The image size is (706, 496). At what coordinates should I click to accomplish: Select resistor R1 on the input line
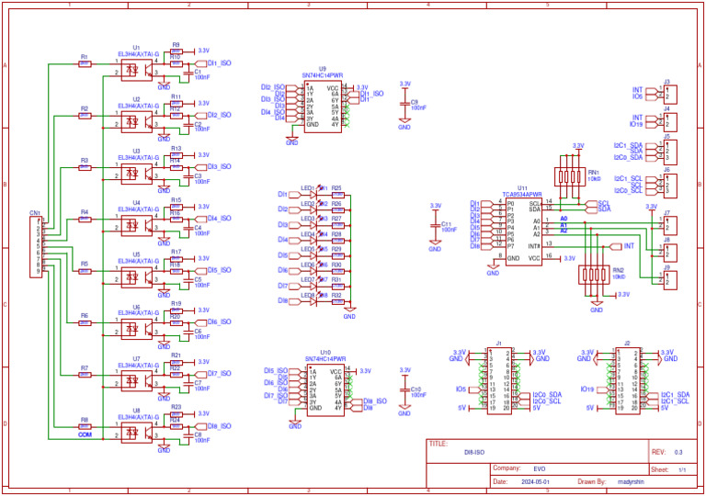[85, 65]
